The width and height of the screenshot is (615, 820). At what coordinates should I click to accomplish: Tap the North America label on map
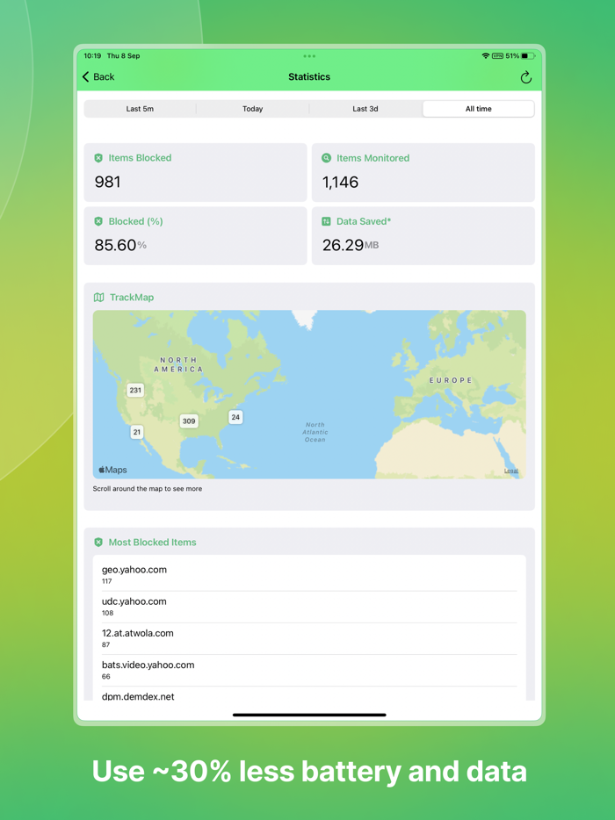[x=178, y=364]
